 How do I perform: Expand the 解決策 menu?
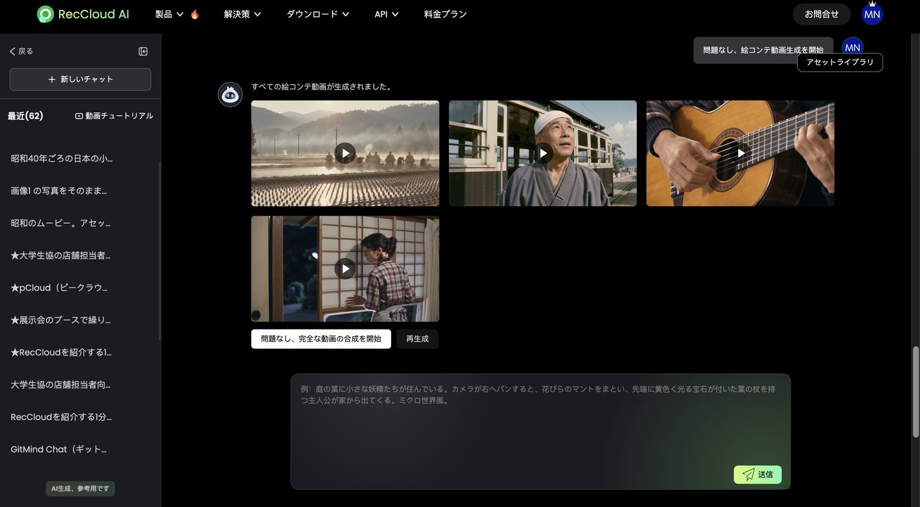(242, 14)
